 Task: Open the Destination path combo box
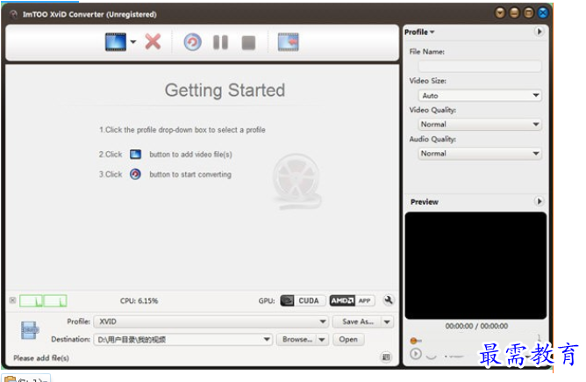[182, 340]
